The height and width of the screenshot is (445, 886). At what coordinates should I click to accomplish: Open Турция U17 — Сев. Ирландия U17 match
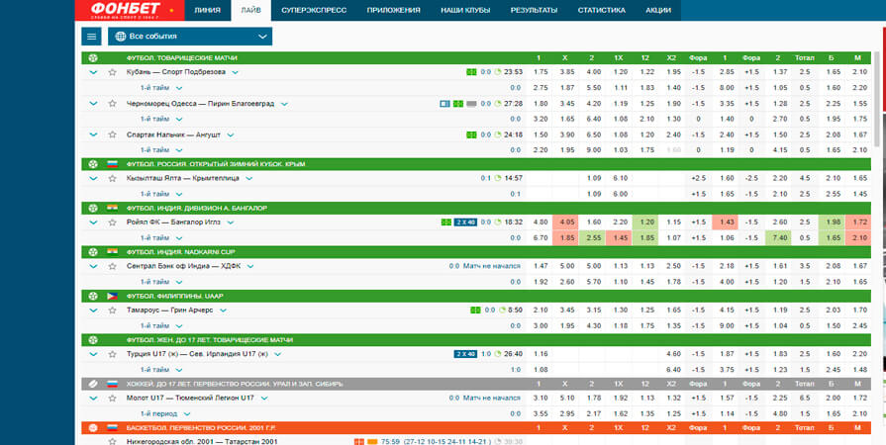197,354
